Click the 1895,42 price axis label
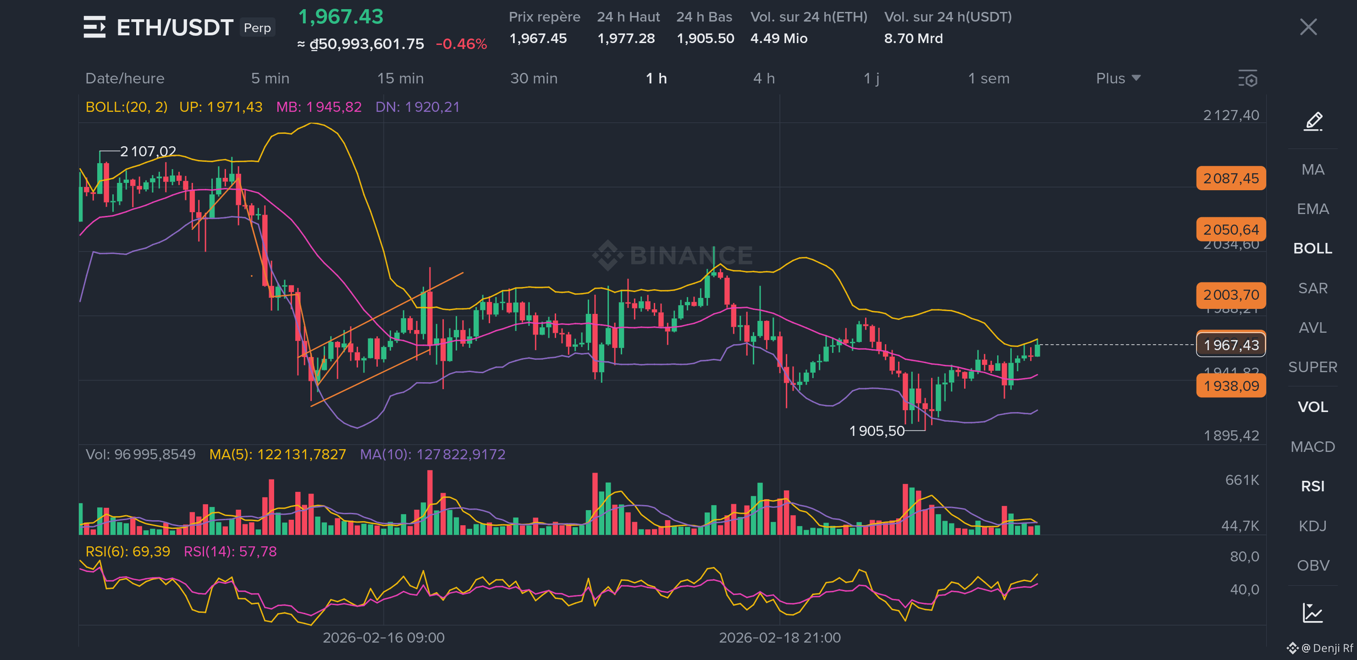Screen dimensions: 1357x660 (x=1231, y=435)
